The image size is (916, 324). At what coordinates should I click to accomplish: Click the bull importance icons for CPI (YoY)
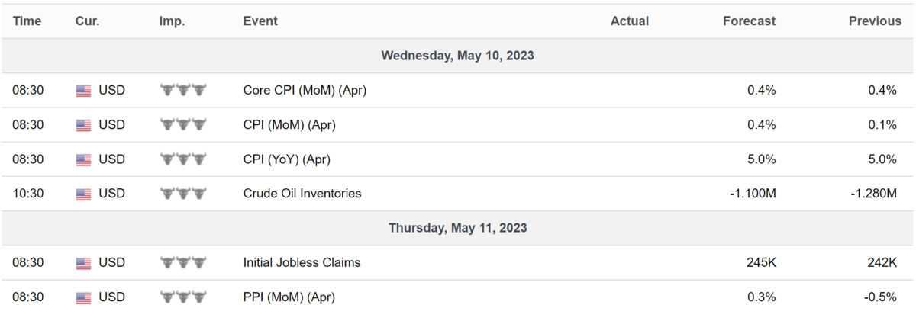point(183,159)
